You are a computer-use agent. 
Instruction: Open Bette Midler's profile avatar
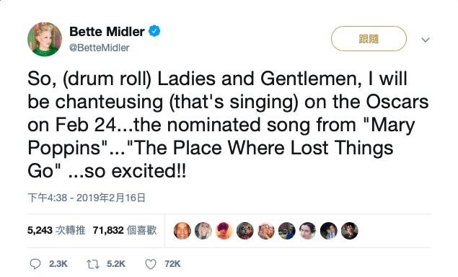[x=45, y=40]
